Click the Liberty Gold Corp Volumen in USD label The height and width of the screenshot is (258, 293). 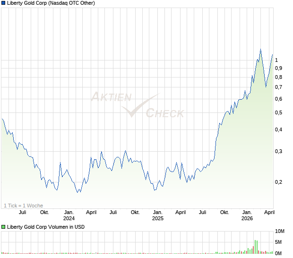(46, 227)
